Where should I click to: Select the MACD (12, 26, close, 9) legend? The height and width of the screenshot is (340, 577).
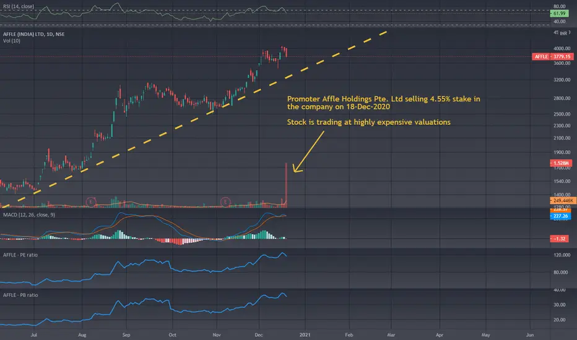tap(29, 215)
